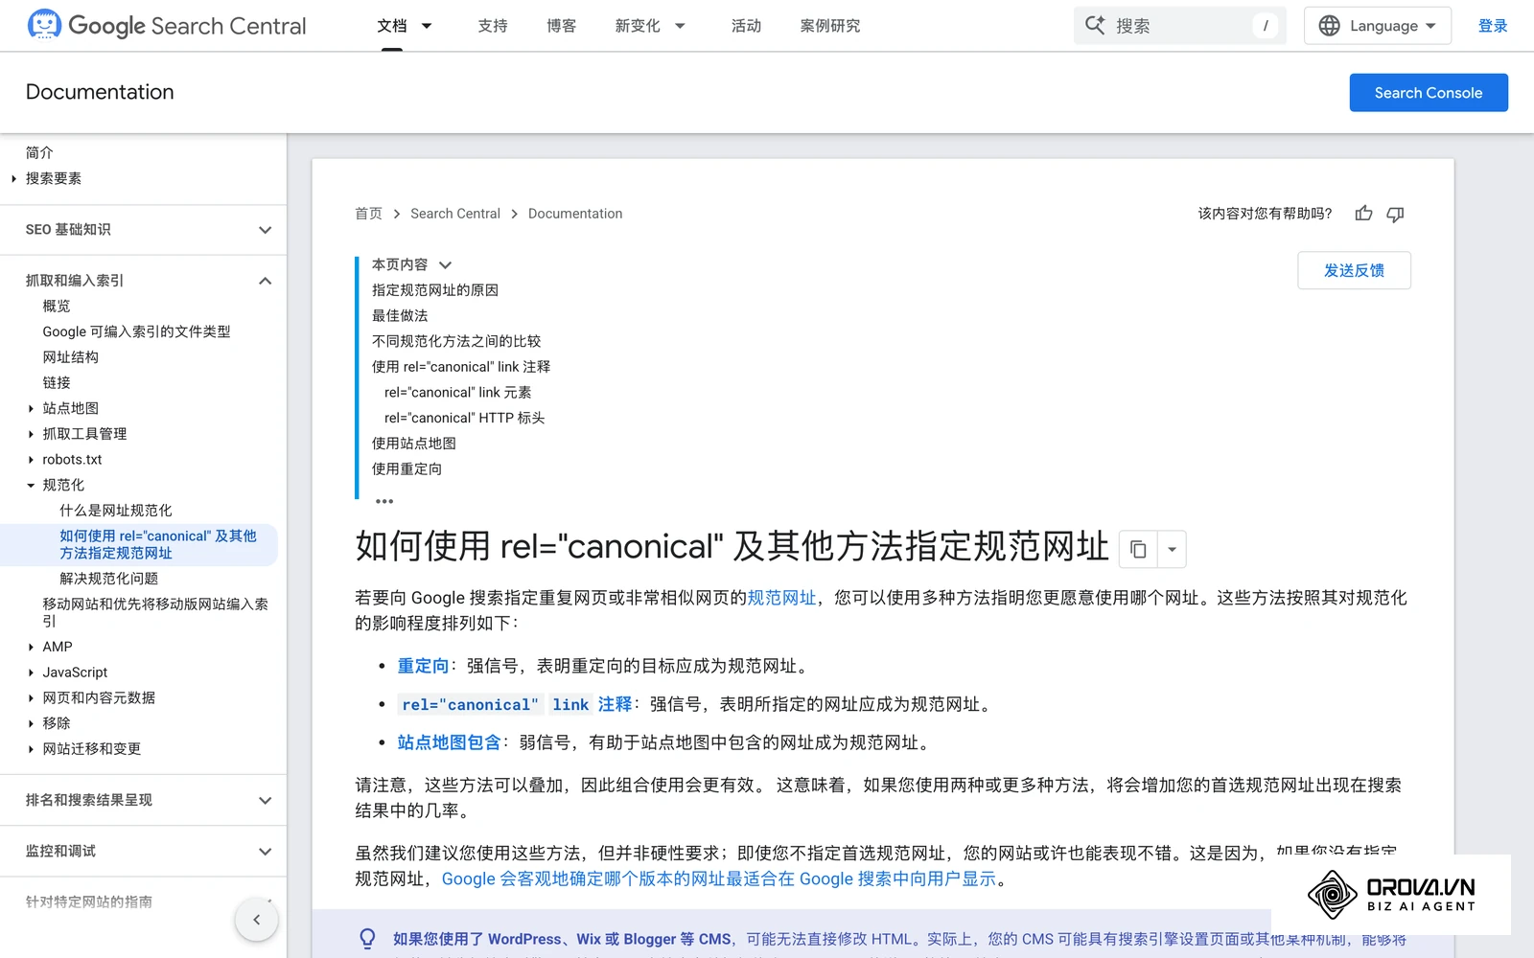Viewport: 1534px width, 958px height.
Task: Expand the AMP tree item
Action: [x=31, y=647]
